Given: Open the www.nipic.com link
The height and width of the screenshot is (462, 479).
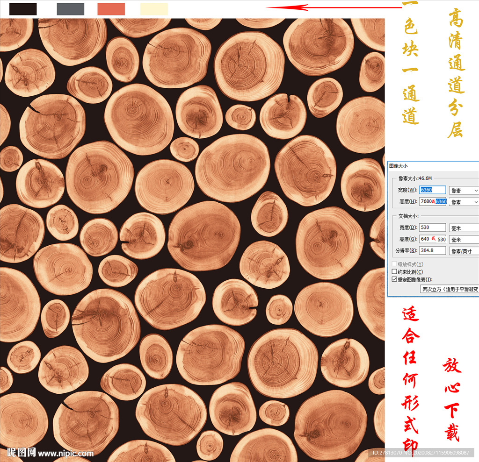Looking at the screenshot, I should tap(65, 453).
